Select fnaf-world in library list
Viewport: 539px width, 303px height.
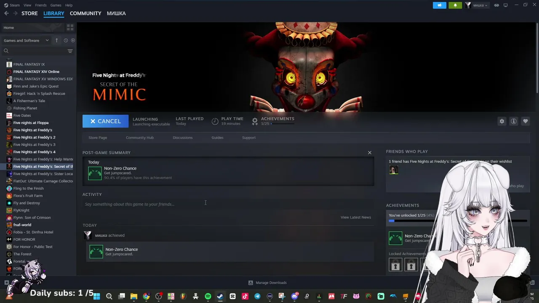coord(22,225)
